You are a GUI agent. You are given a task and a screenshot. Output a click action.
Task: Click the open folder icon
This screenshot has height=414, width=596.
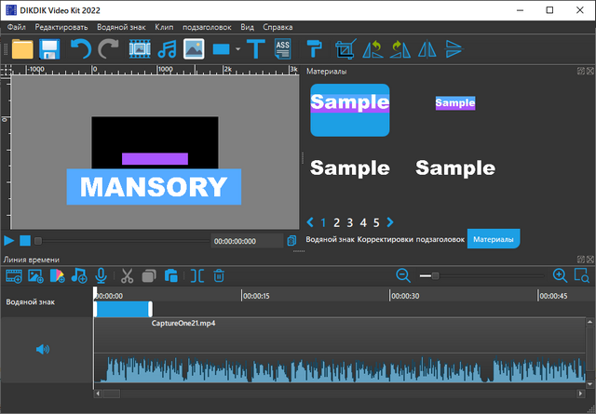click(21, 49)
